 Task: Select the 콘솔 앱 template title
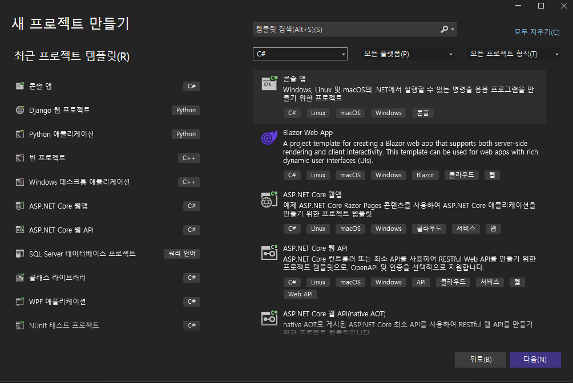coord(294,79)
